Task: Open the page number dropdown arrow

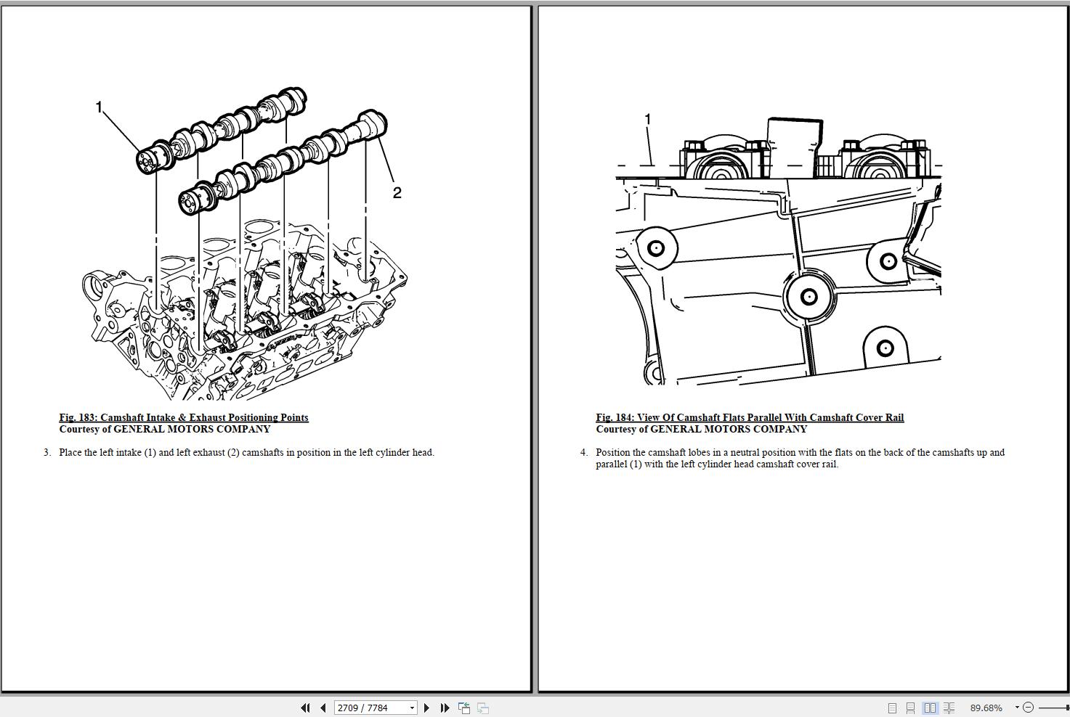Action: [412, 708]
